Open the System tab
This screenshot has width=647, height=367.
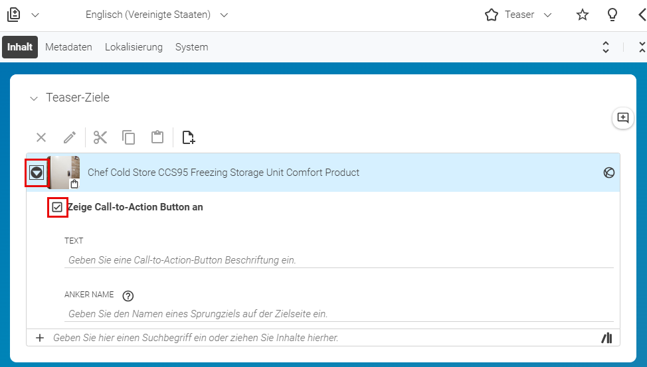pyautogui.click(x=191, y=47)
